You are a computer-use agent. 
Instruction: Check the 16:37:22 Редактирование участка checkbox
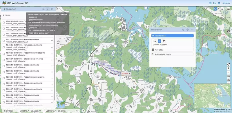[4, 78]
